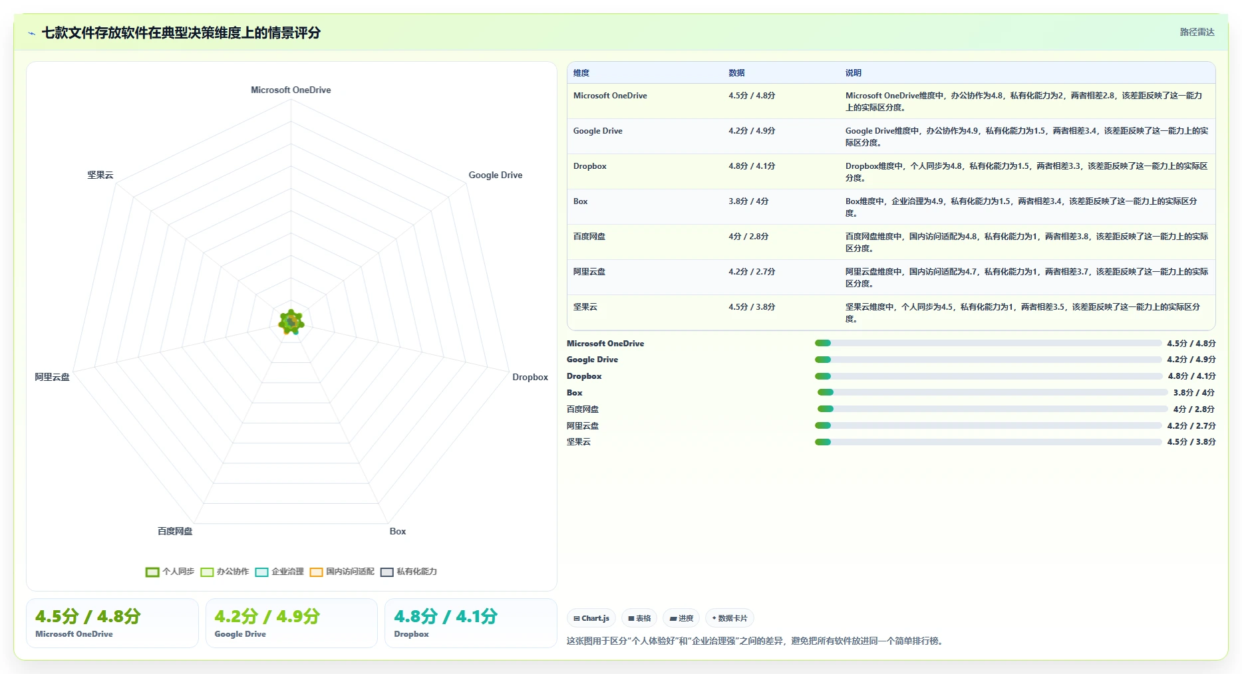Viewport: 1242px width, 674px height.
Task: Click radar axis label Google Drive
Action: click(495, 175)
